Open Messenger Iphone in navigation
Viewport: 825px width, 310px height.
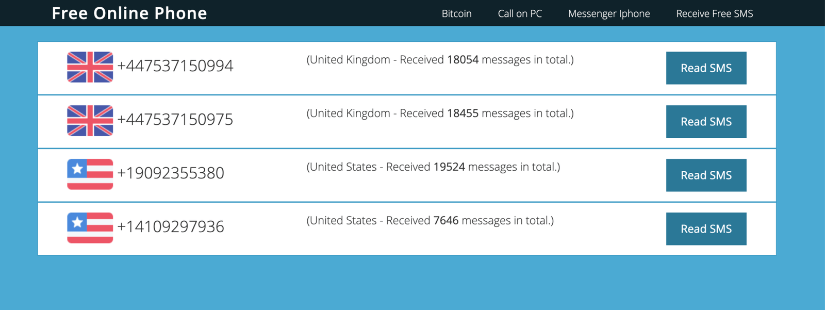(x=608, y=13)
